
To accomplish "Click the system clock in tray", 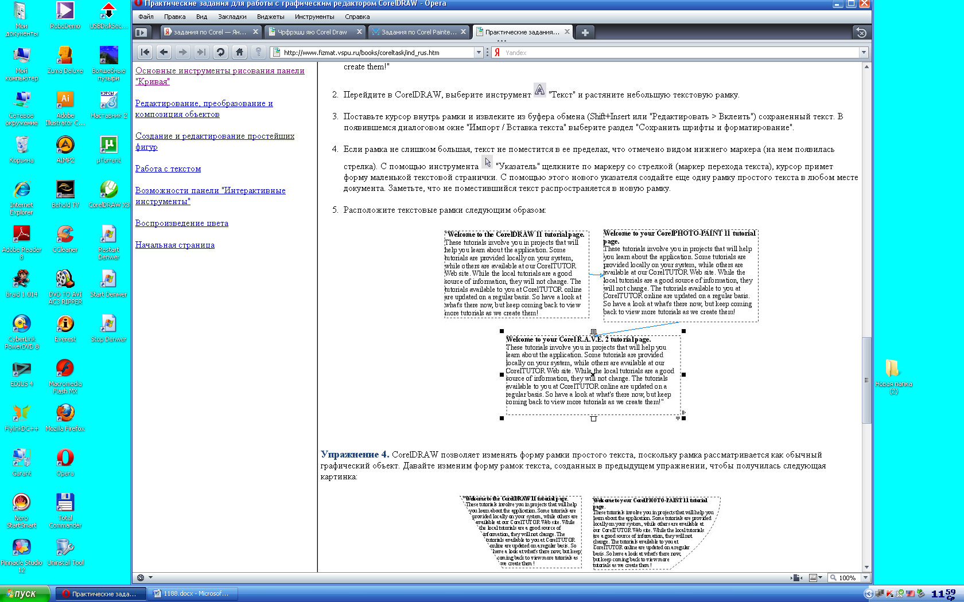I will pyautogui.click(x=943, y=593).
